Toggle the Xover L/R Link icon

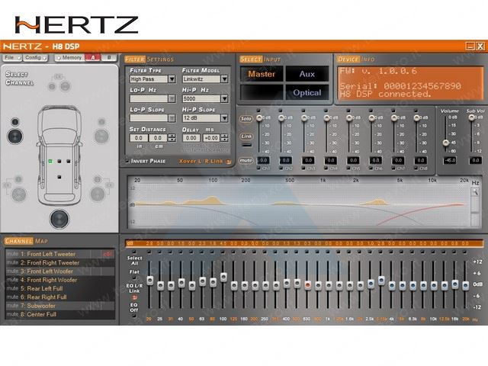click(228, 161)
